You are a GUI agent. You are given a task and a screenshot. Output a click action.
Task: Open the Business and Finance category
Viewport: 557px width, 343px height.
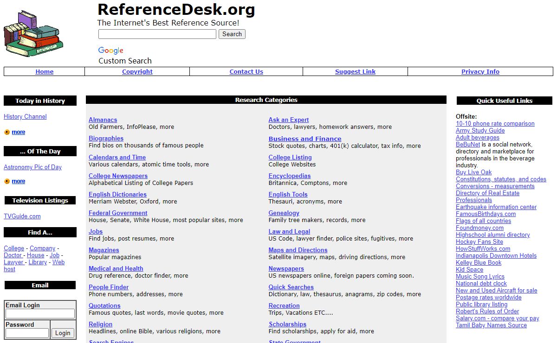pyautogui.click(x=305, y=139)
